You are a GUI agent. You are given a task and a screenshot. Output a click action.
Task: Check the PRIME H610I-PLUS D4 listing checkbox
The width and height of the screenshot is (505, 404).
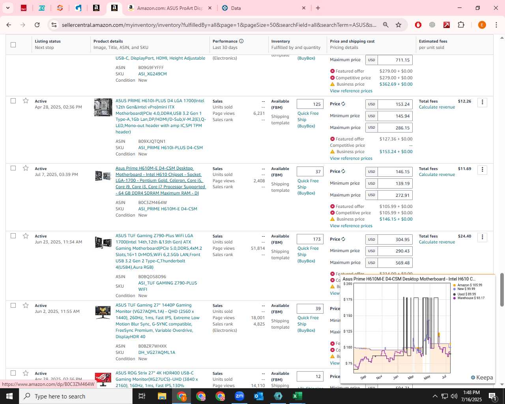pos(13,101)
